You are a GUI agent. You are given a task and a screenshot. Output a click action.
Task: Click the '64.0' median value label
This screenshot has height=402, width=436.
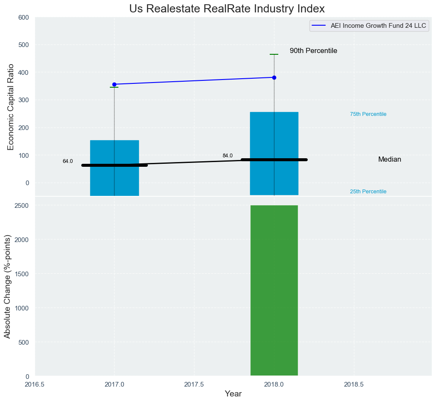pyautogui.click(x=68, y=161)
